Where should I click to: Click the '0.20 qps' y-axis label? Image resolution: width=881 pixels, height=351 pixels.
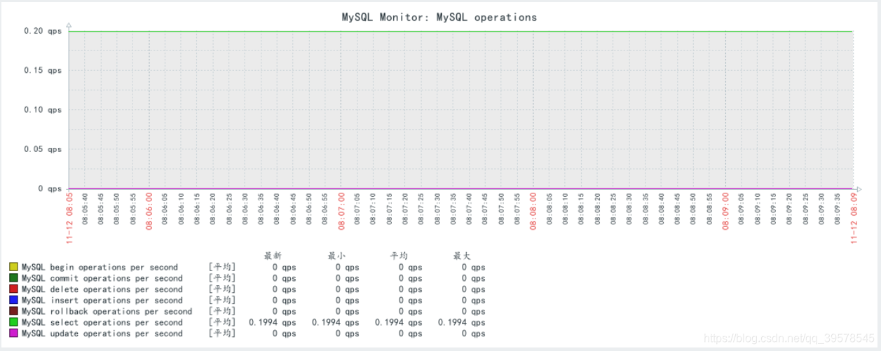tap(43, 31)
